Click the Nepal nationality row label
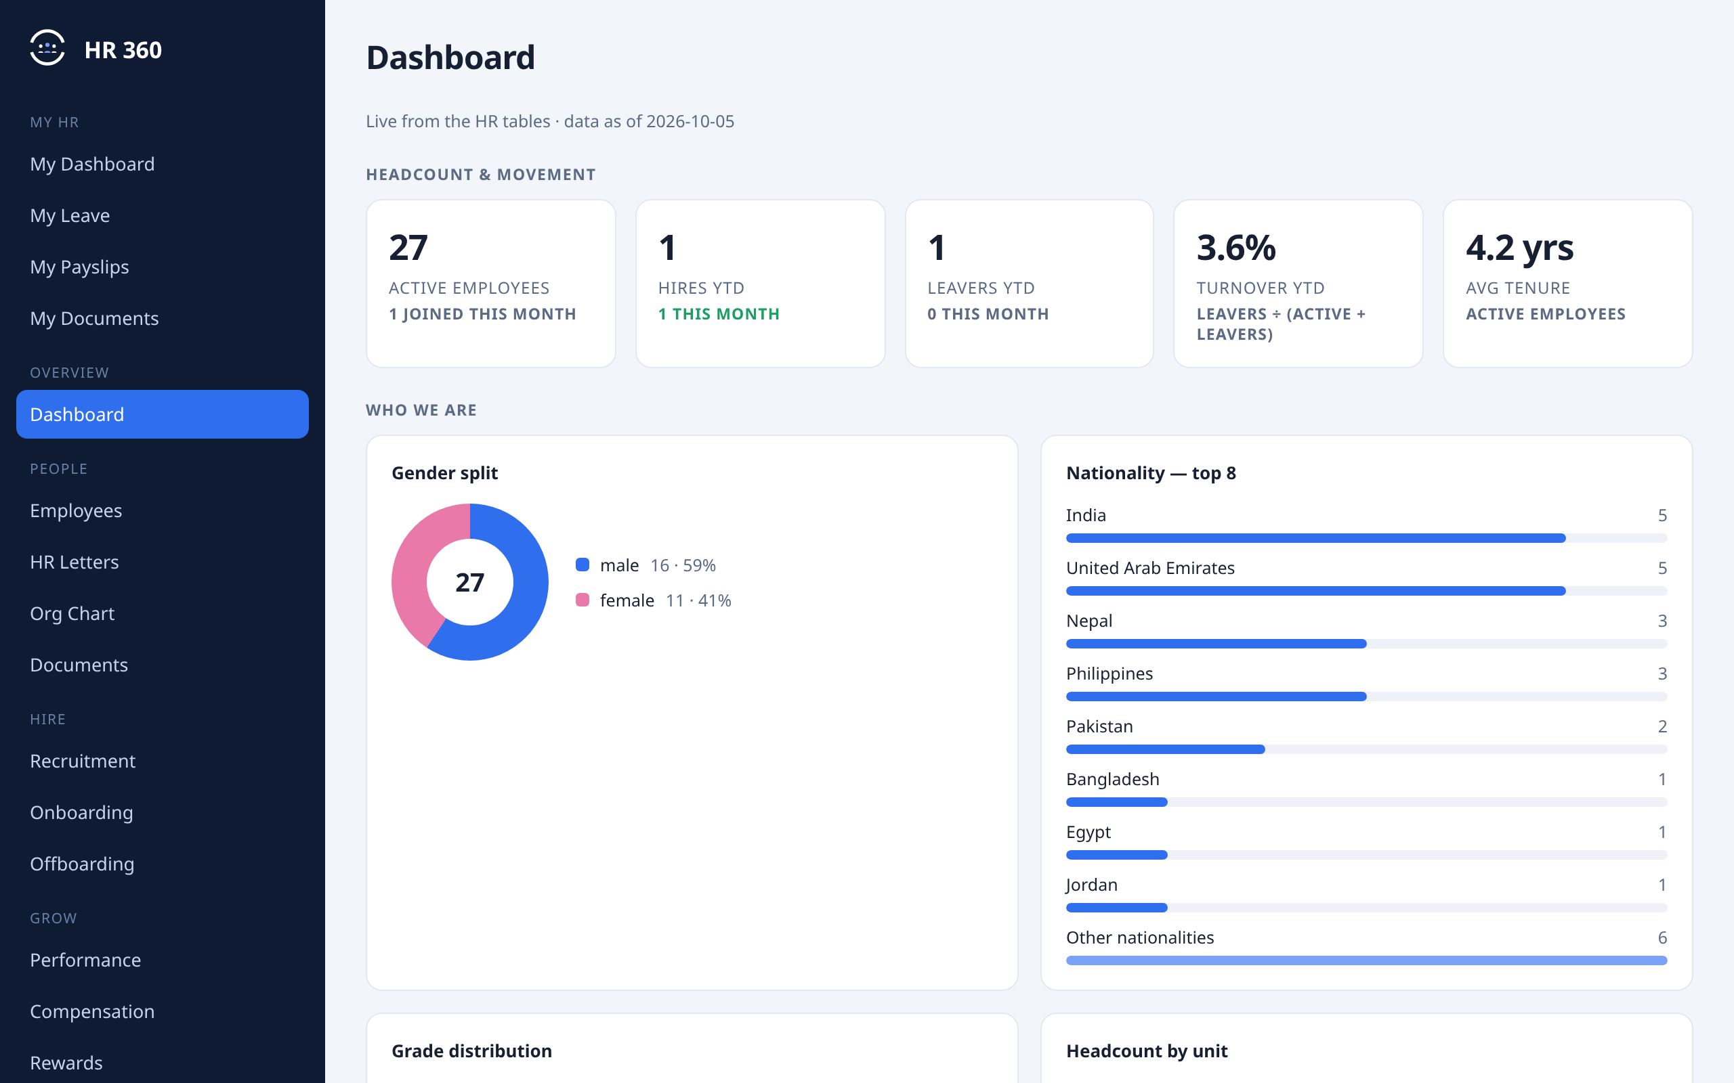1734x1083 pixels. coord(1089,621)
